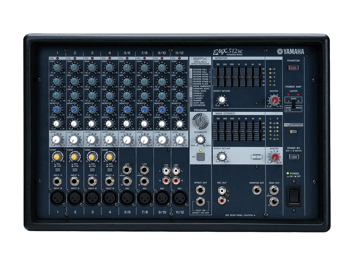Click the EMX512SC powered mixer logo
354x266 pixels.
click(228, 52)
